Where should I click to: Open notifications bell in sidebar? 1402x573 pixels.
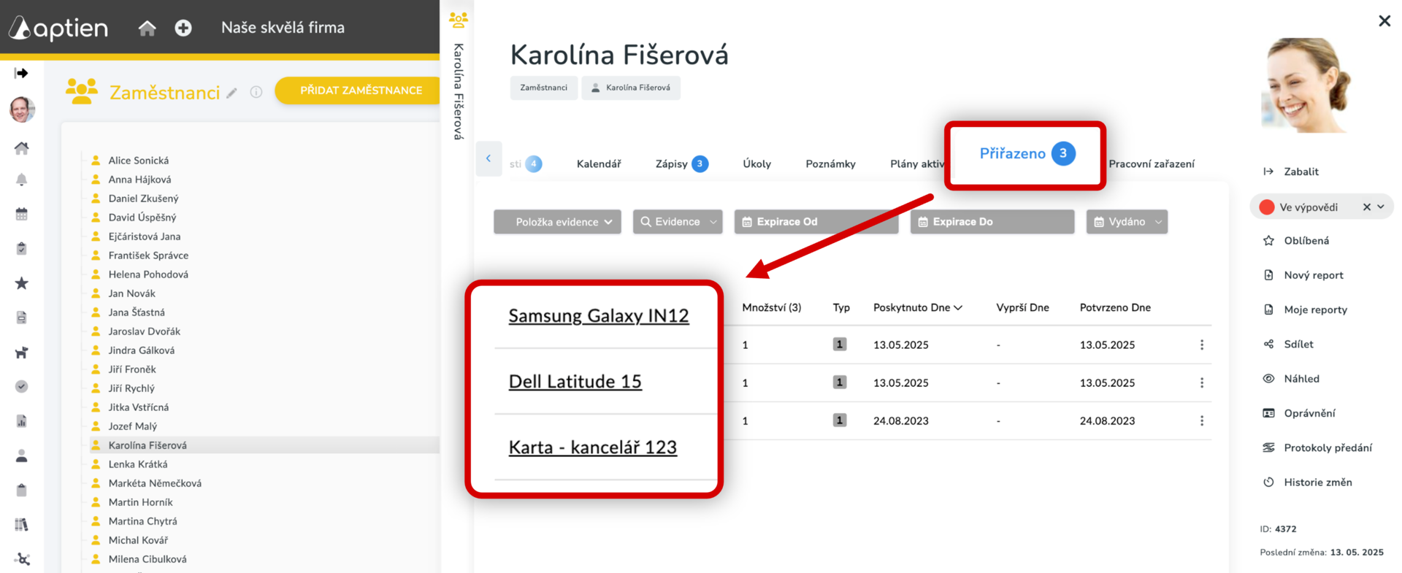pos(22,180)
